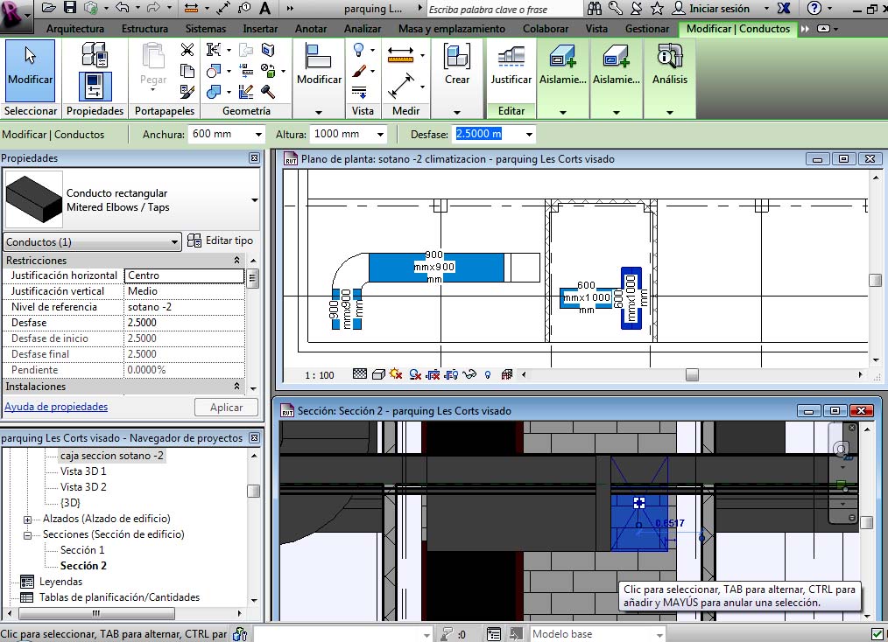This screenshot has height=642, width=888.
Task: Open the Anotar ribbon tab
Action: pyautogui.click(x=311, y=28)
